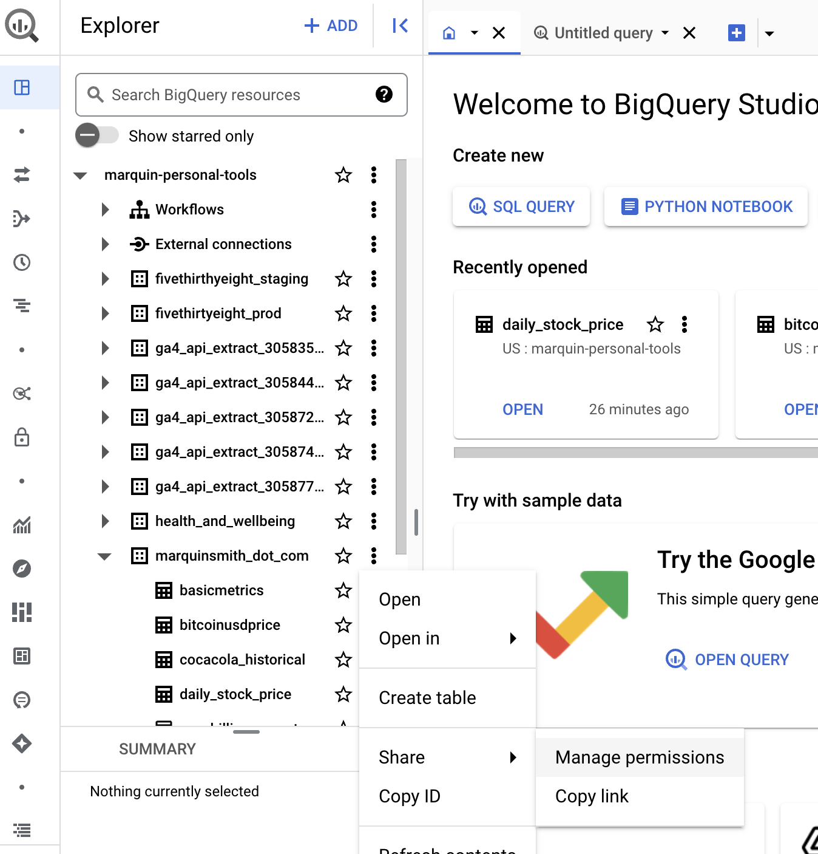
Task: Open the pipelines arrow sidebar icon
Action: click(22, 219)
